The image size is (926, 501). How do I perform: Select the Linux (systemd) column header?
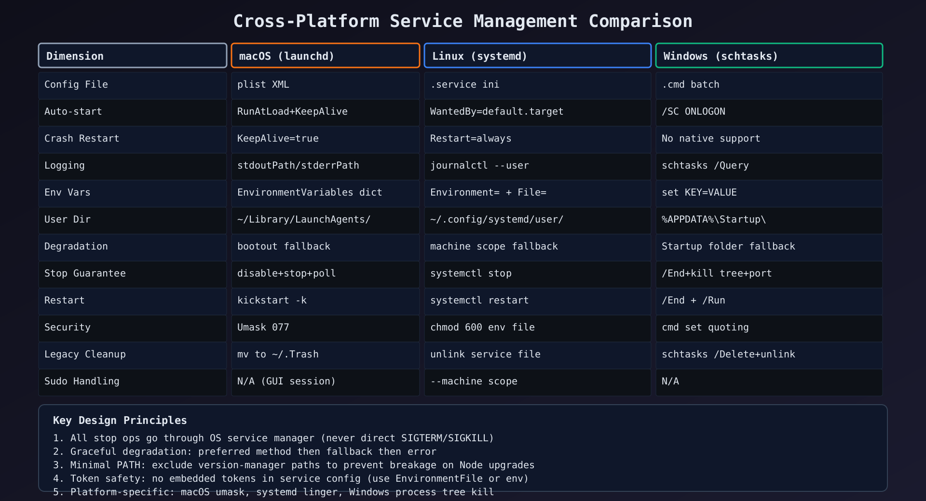coord(538,55)
